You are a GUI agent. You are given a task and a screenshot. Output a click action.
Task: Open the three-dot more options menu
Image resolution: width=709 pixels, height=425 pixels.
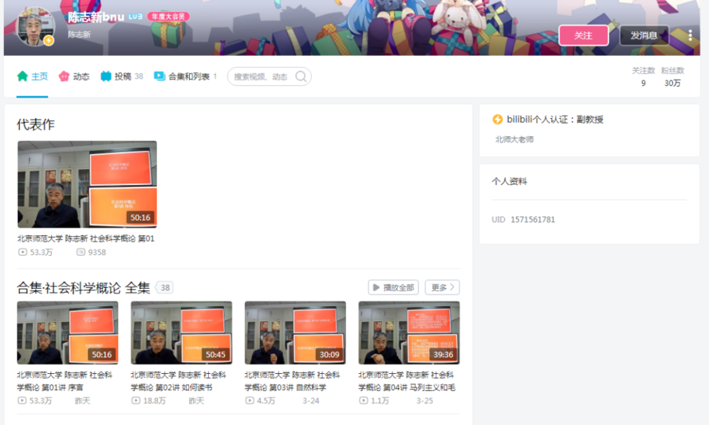[x=690, y=35]
